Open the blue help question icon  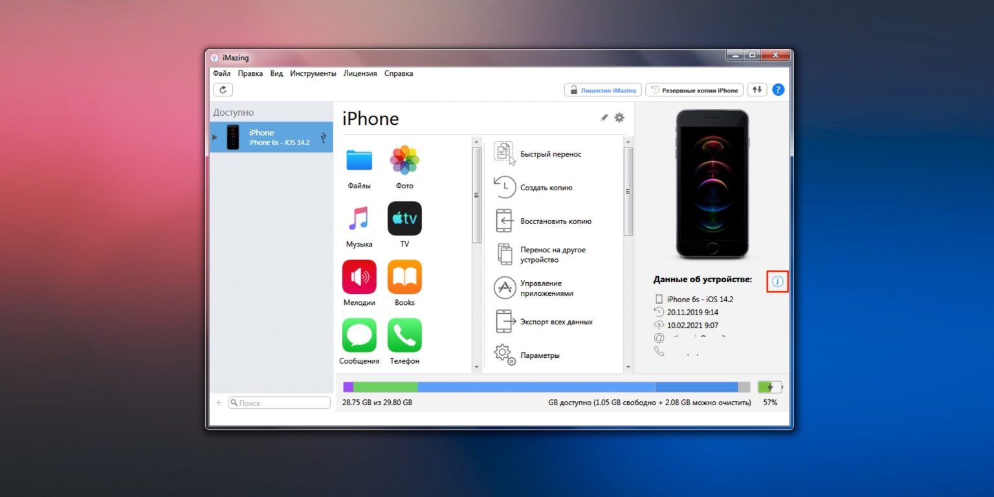coord(779,90)
